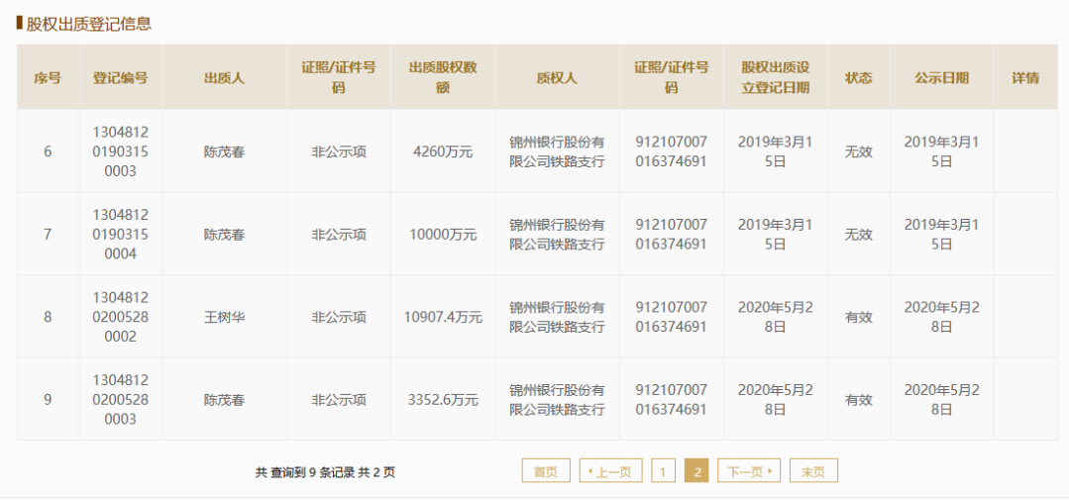
Task: Click the 4260万元 amount cell
Action: coord(443,151)
